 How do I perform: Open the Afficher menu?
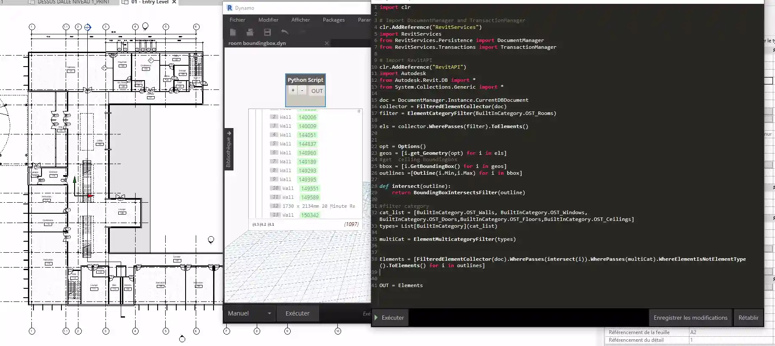point(300,20)
